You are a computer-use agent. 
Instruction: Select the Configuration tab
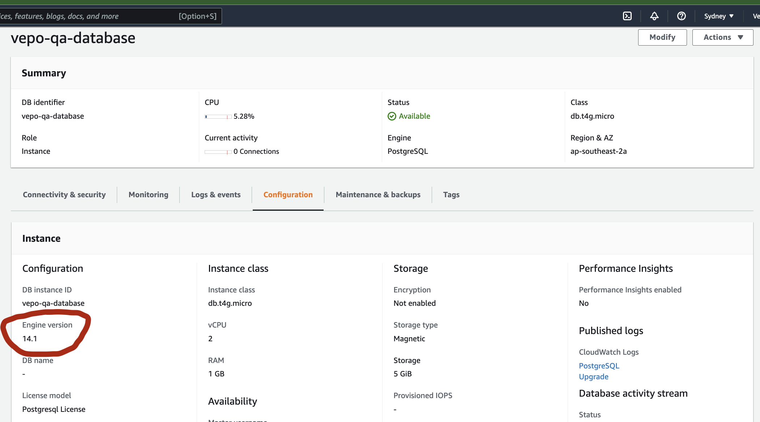(x=287, y=194)
